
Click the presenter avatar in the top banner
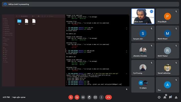point(5,4)
